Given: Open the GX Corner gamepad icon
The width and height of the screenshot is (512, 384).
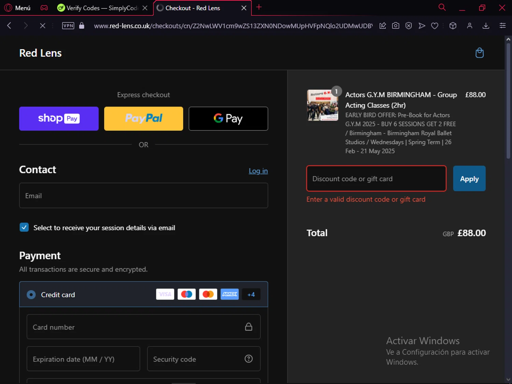Looking at the screenshot, I should (x=44, y=8).
